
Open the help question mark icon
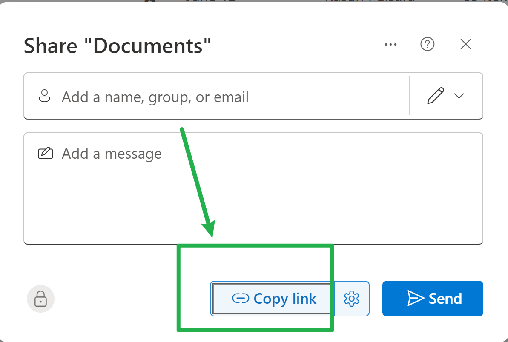[428, 44]
